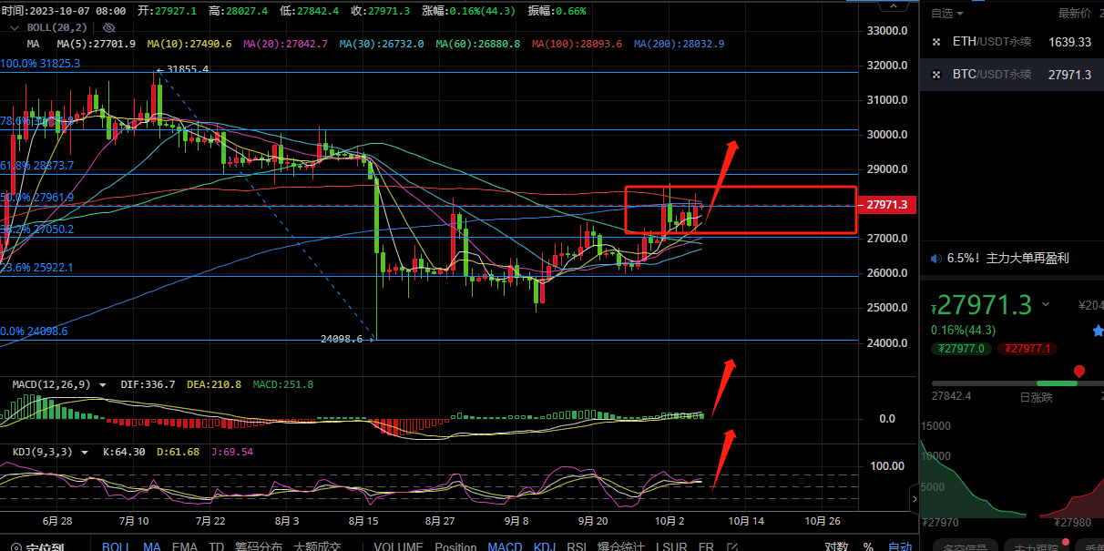Open the 自选 watchlist dropdown
This screenshot has height=551, width=1104.
pos(947,14)
